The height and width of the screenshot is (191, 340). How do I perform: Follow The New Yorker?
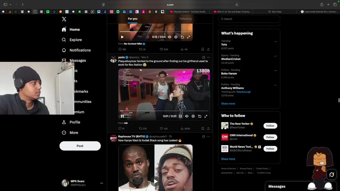(x=270, y=126)
